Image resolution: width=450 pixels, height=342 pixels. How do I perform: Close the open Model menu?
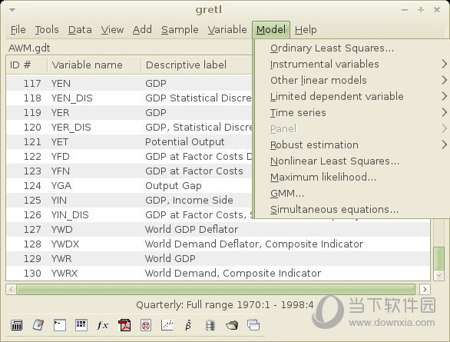click(271, 29)
